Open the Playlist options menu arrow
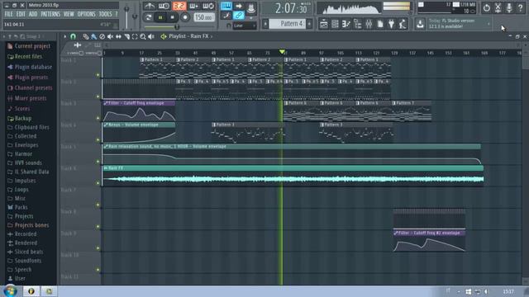 65,36
